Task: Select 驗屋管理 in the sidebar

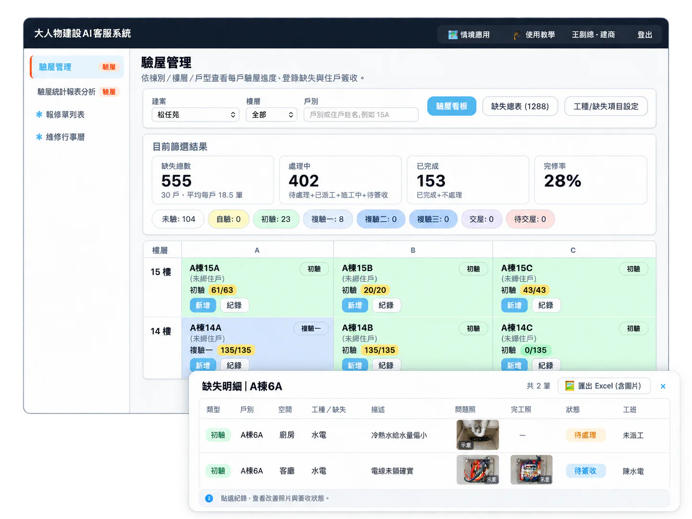Action: point(77,67)
